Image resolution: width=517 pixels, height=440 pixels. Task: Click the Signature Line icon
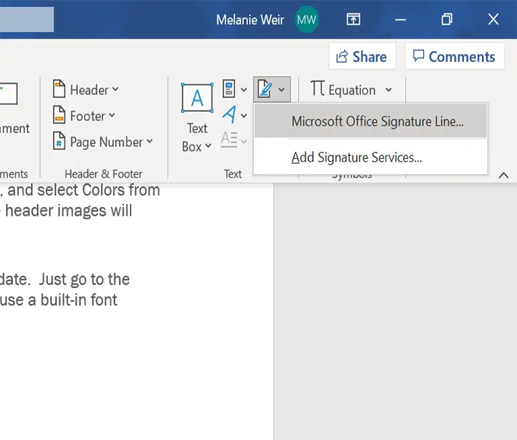coord(265,89)
